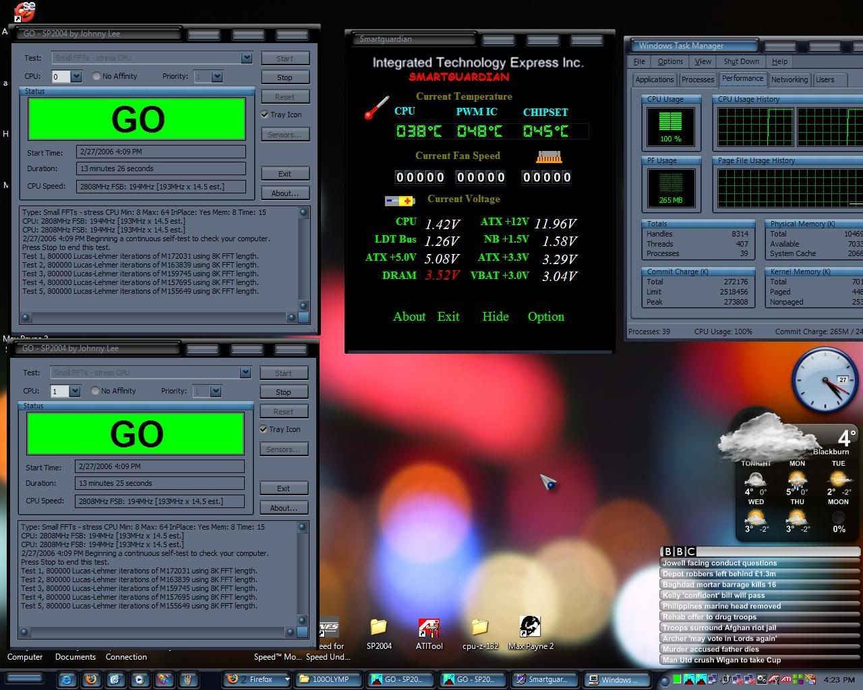Click top SP2004 log vertical scrollbar
The height and width of the screenshot is (690, 863).
pyautogui.click(x=303, y=259)
